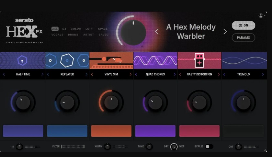Click the Vinyl Sim turntable image
The image size is (272, 157).
[x=111, y=60]
